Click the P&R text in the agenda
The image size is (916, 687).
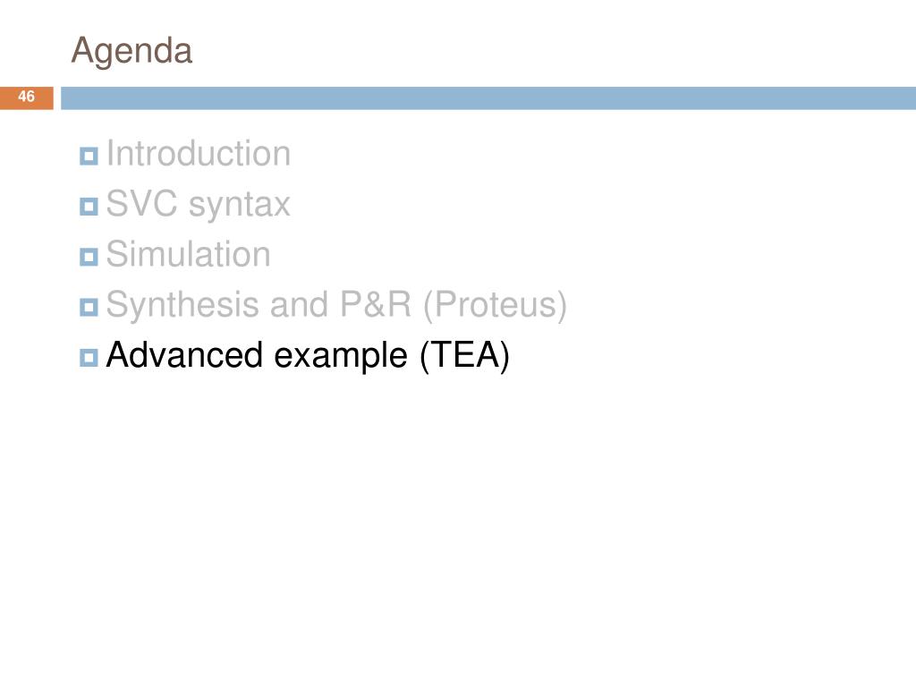(376, 304)
